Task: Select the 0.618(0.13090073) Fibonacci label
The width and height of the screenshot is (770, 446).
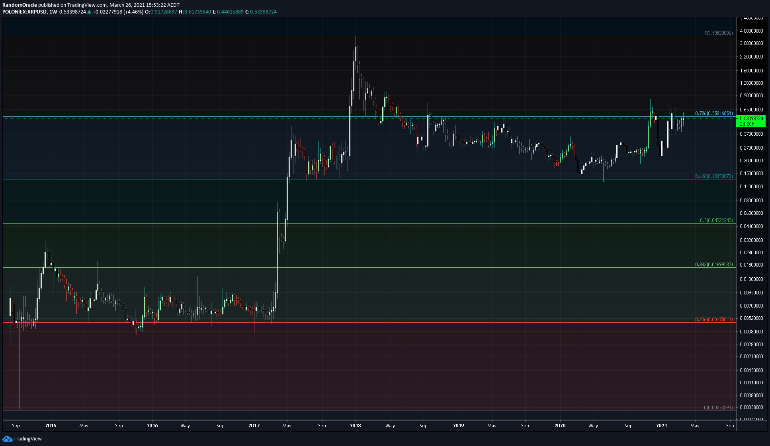Action: 714,176
